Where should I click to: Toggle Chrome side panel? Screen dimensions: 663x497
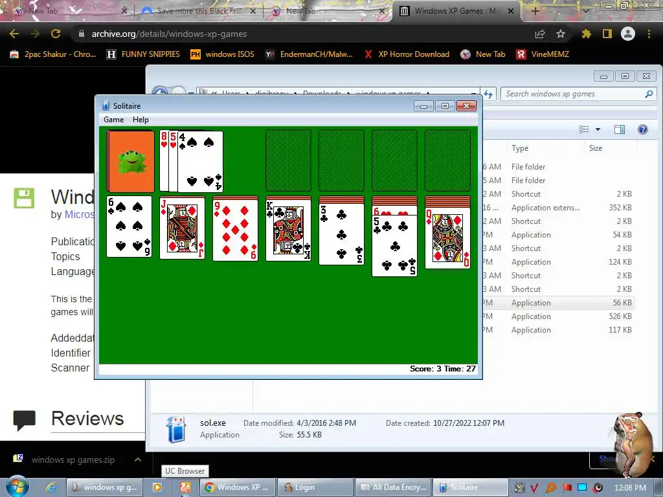coord(607,34)
